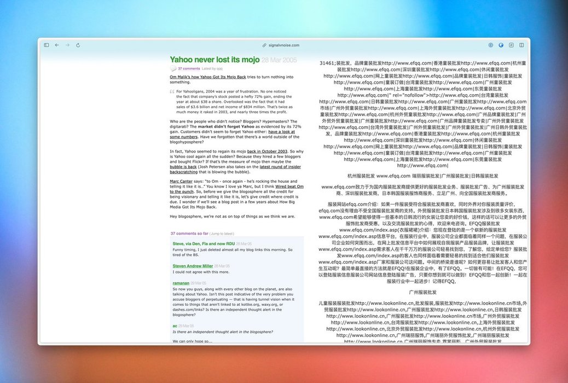Click the '杭州服装批发 www.efqq.com' line

(423, 176)
